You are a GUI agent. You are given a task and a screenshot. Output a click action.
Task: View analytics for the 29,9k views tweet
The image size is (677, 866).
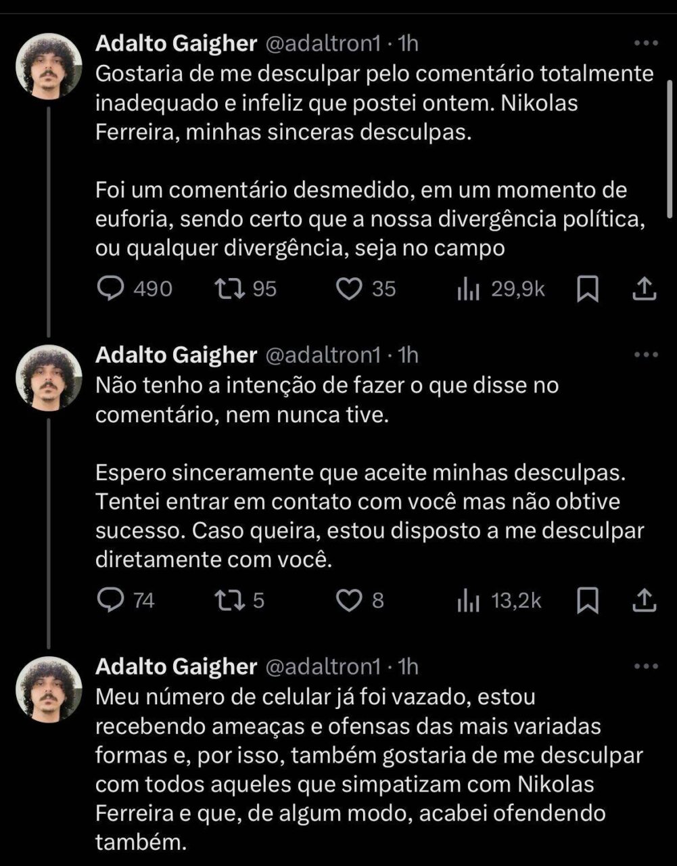(x=468, y=290)
